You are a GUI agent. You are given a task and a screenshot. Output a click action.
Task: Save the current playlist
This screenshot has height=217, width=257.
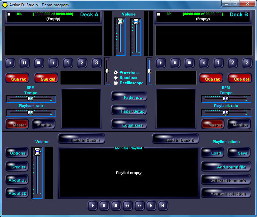[x=239, y=153]
